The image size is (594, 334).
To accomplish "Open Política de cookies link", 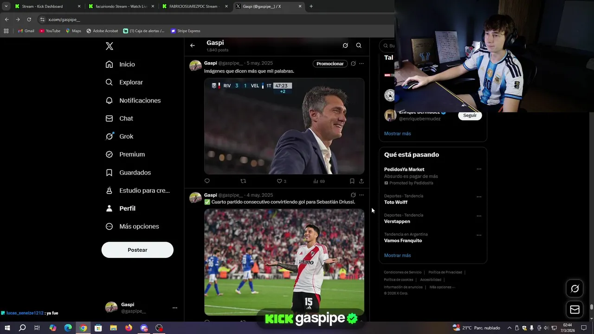I will 398,280.
